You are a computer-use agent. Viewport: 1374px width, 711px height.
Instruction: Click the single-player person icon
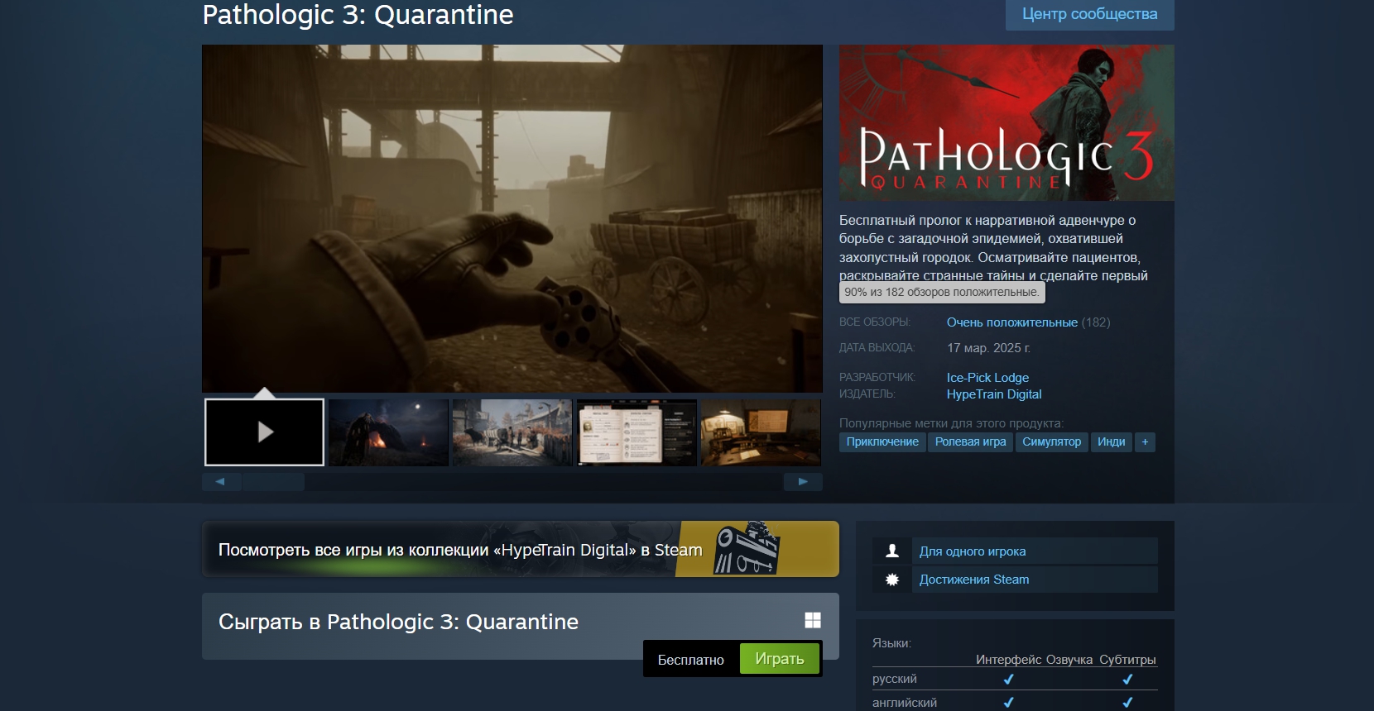(892, 551)
